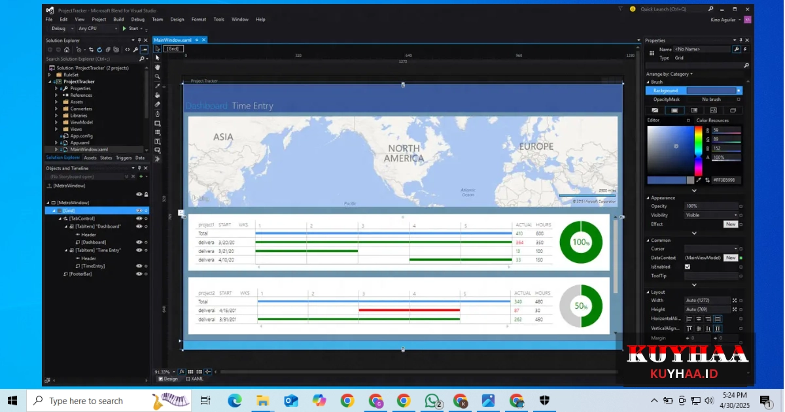The width and height of the screenshot is (785, 412).
Task: Expand the Converters folder
Action: [56, 109]
